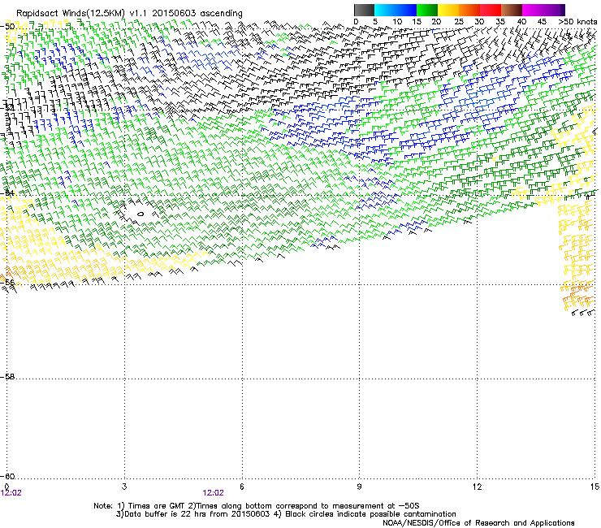
Task: Click the -54 latitude axis label
Action: click(x=7, y=193)
